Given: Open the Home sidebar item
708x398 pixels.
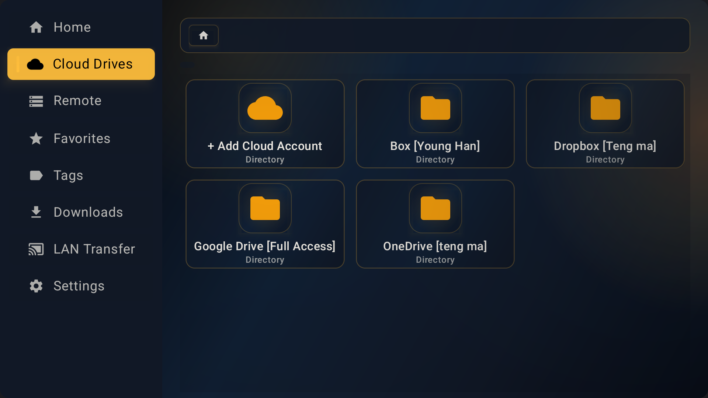Looking at the screenshot, I should click(x=81, y=27).
